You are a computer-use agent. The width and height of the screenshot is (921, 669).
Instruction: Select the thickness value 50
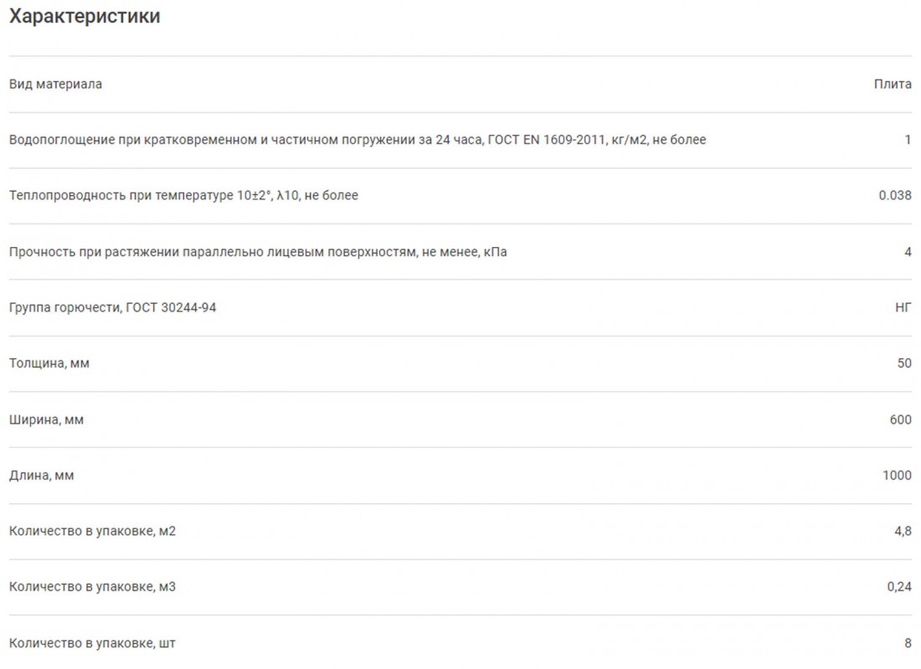(x=904, y=363)
